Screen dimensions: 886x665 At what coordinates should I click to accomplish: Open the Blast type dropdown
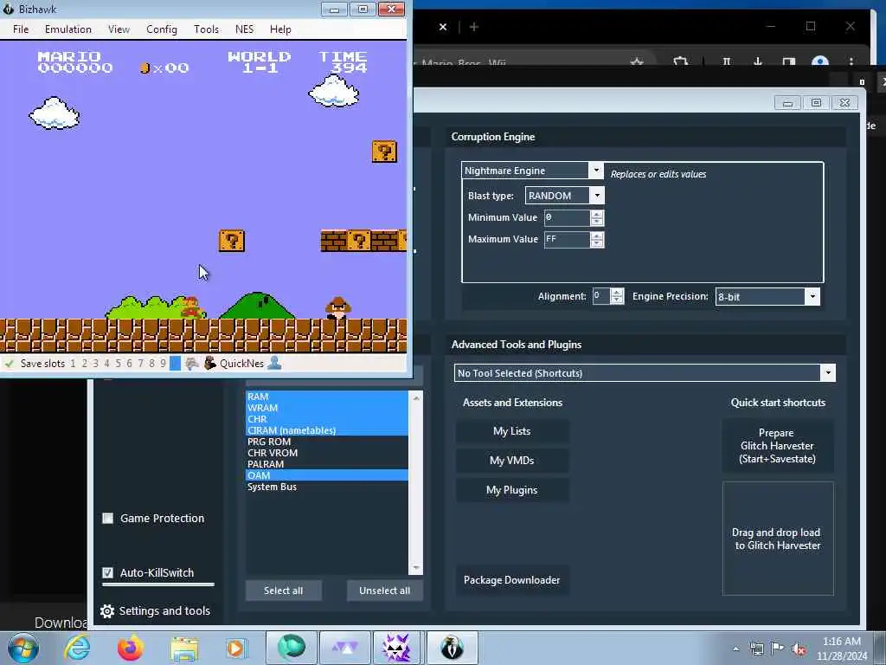coord(597,196)
